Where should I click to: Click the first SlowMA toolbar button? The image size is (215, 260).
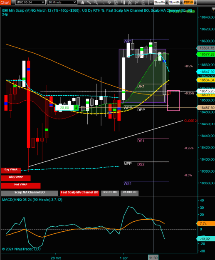[160, 2]
